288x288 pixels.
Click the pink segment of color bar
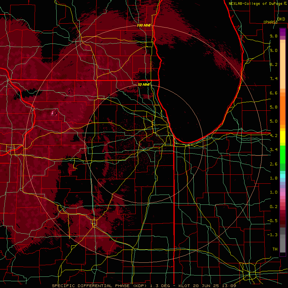(283, 194)
